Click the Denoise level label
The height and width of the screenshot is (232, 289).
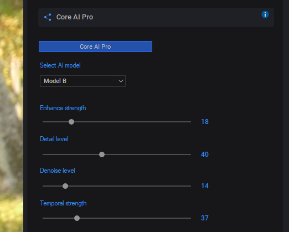coord(58,171)
